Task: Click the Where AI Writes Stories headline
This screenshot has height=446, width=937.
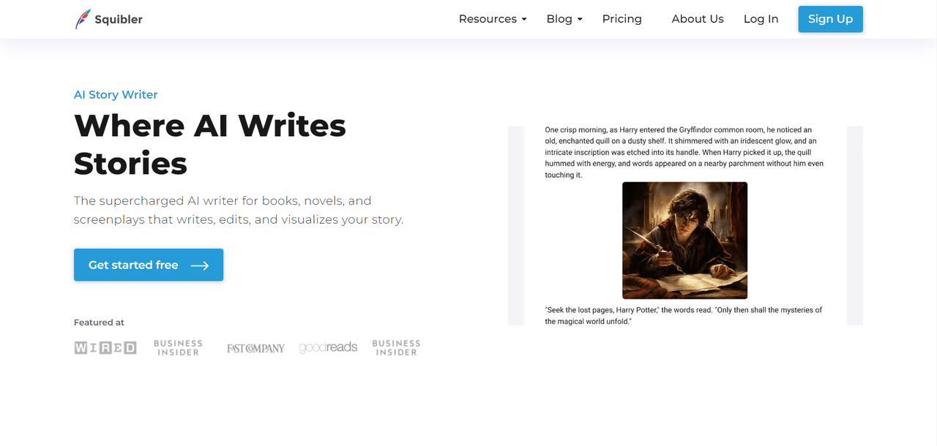Action: tap(210, 144)
